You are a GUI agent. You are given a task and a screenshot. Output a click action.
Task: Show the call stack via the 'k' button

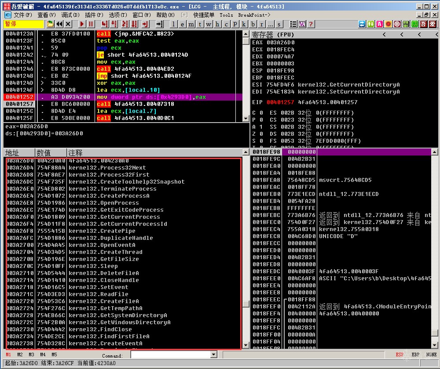point(244,24)
